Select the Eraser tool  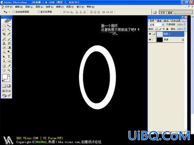point(4,48)
